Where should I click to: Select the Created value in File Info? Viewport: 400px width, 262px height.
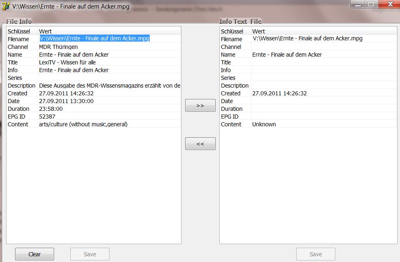(66, 93)
